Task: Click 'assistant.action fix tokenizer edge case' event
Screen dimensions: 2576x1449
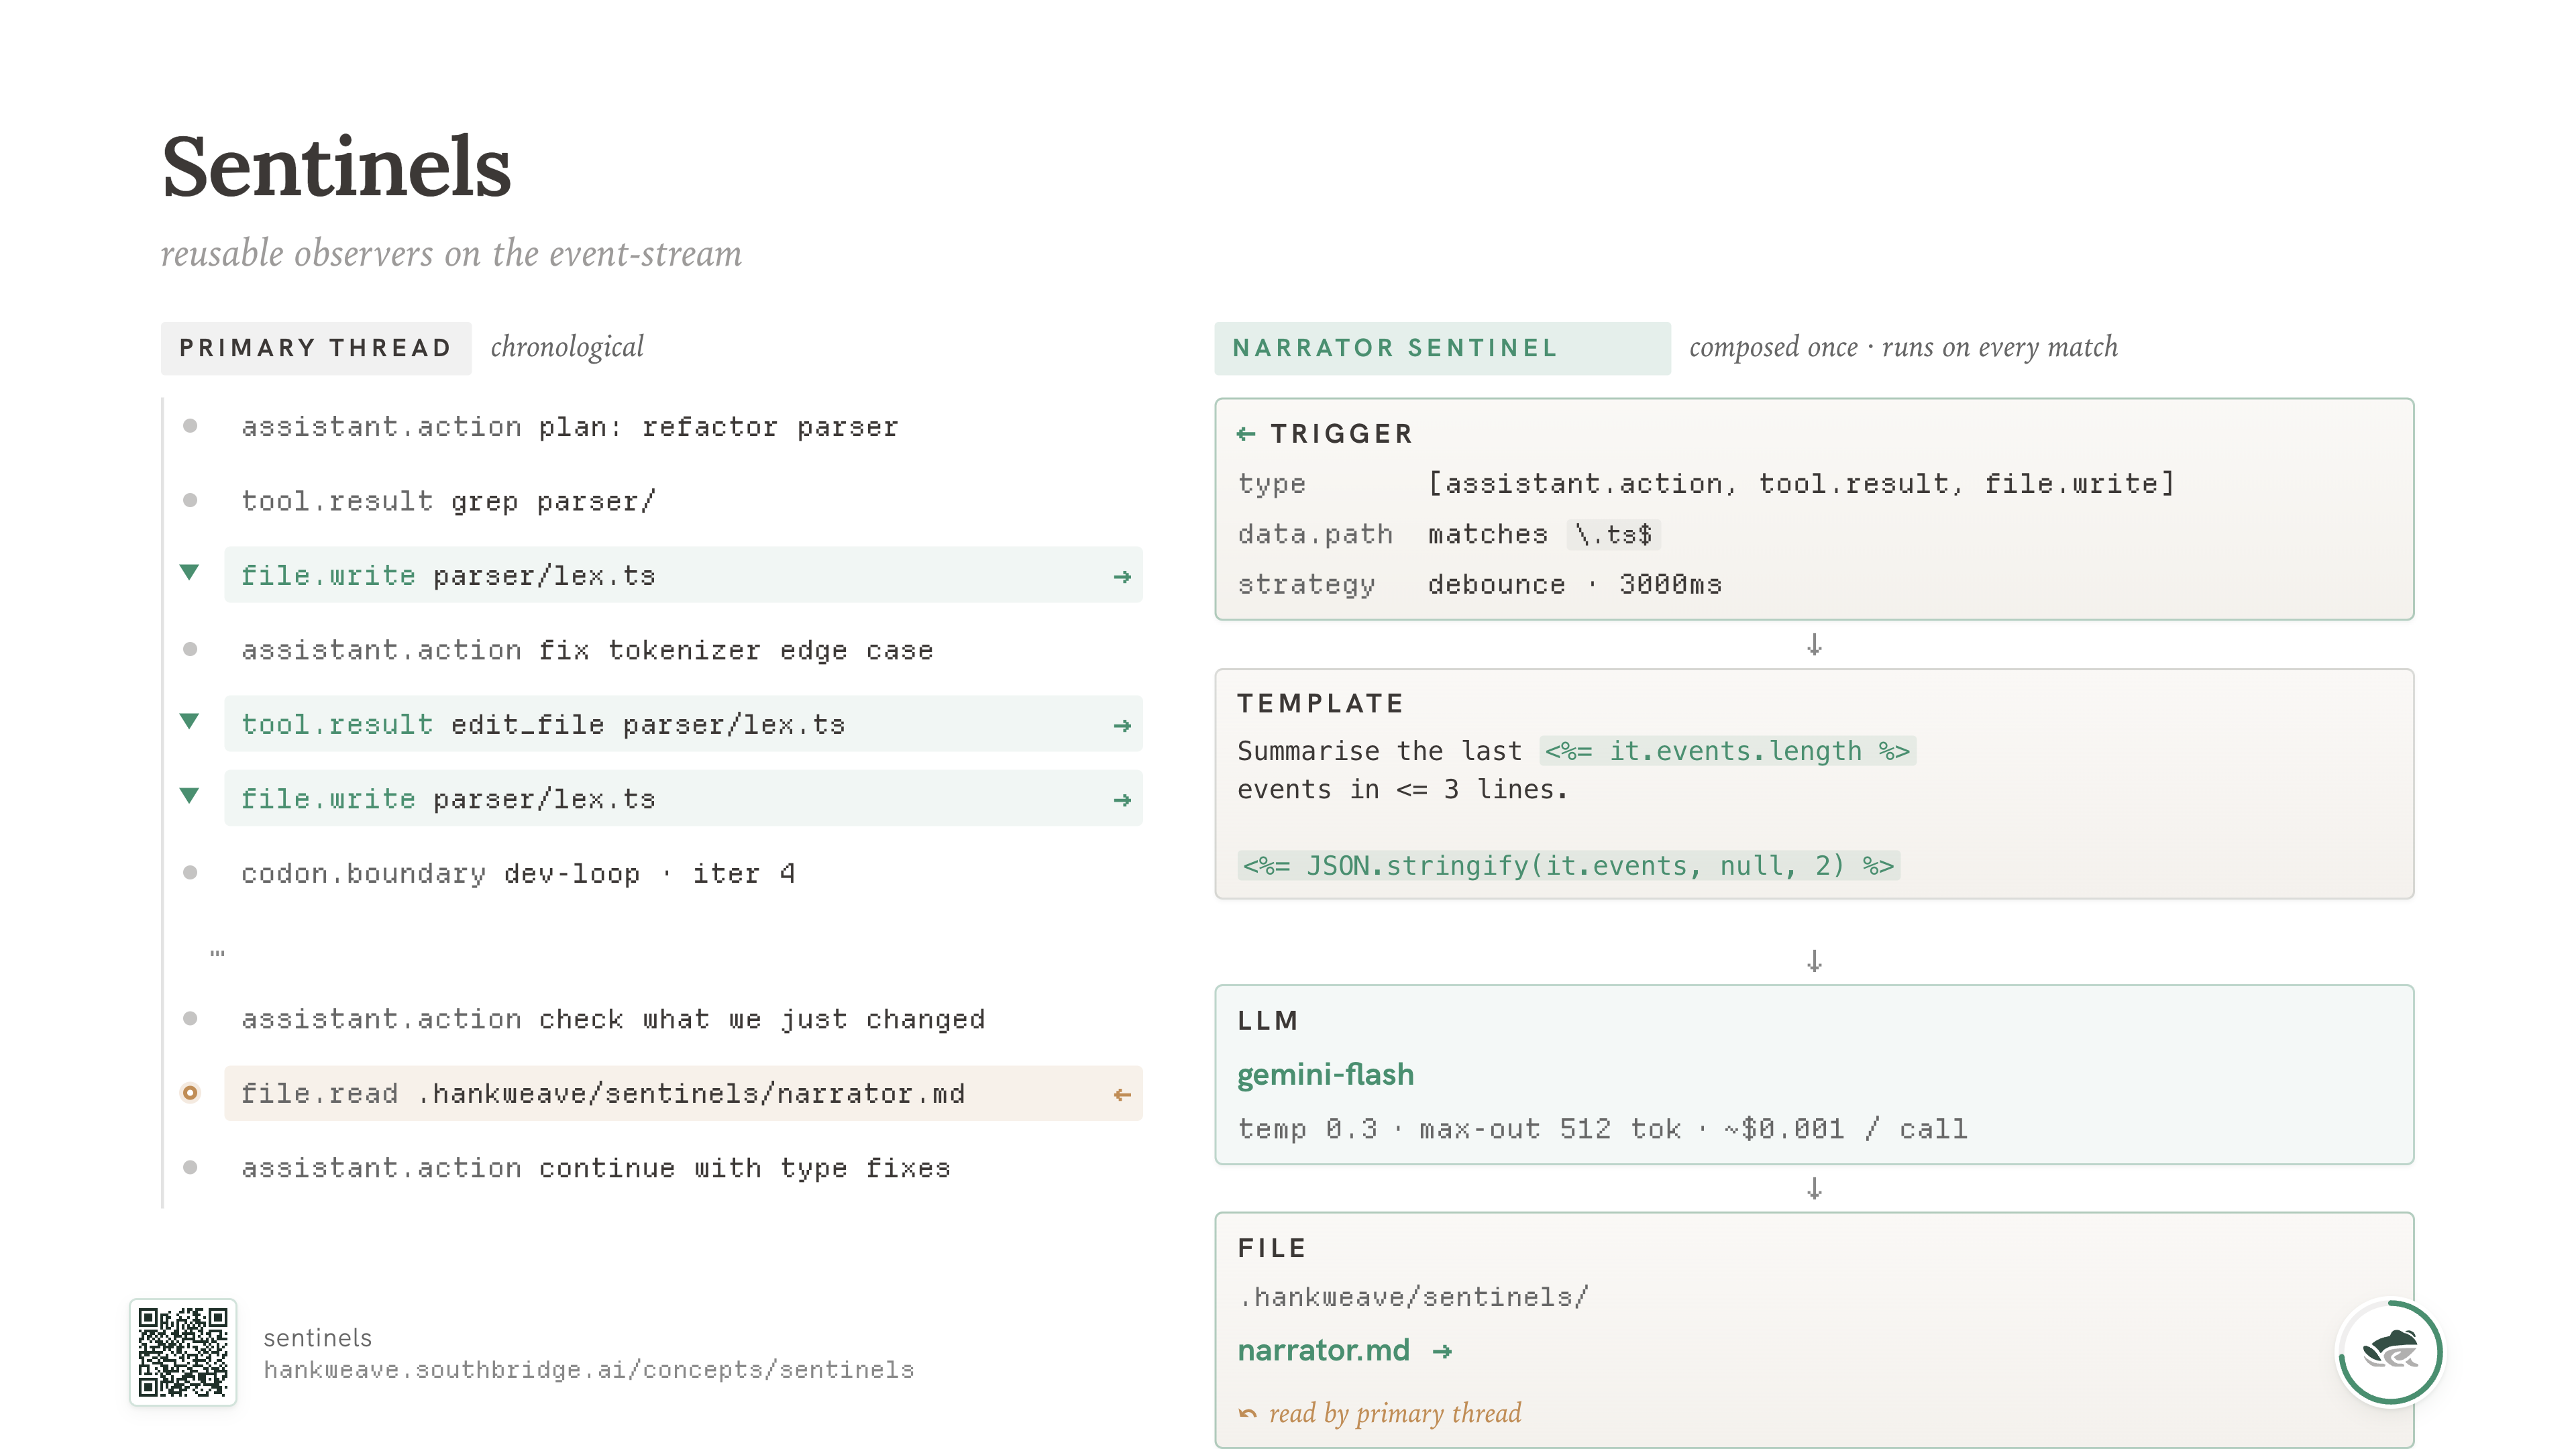Action: pyautogui.click(x=587, y=650)
